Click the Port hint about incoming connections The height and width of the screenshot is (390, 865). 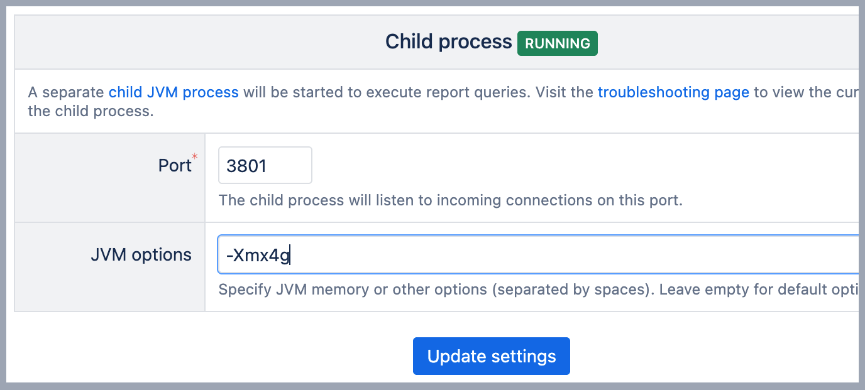click(450, 201)
